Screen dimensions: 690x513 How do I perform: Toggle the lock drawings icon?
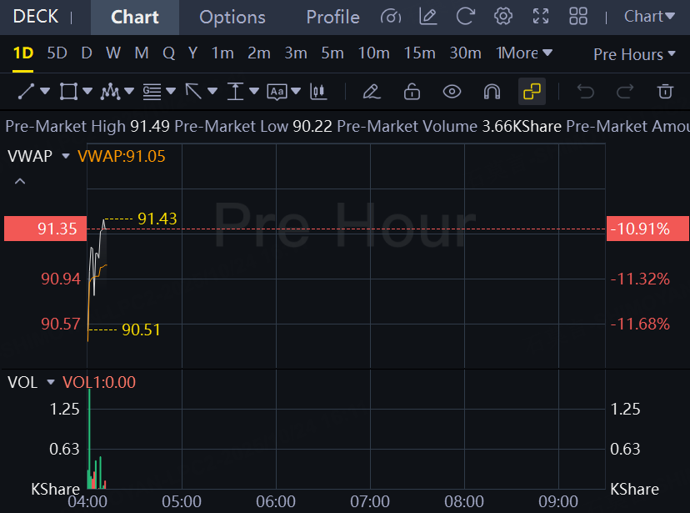point(412,92)
